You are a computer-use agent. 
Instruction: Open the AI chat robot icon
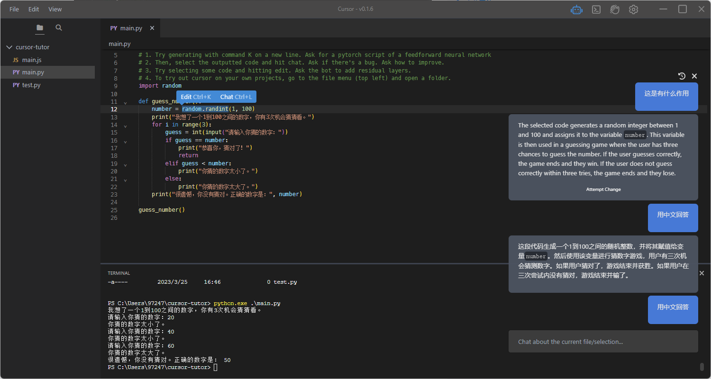(x=576, y=9)
